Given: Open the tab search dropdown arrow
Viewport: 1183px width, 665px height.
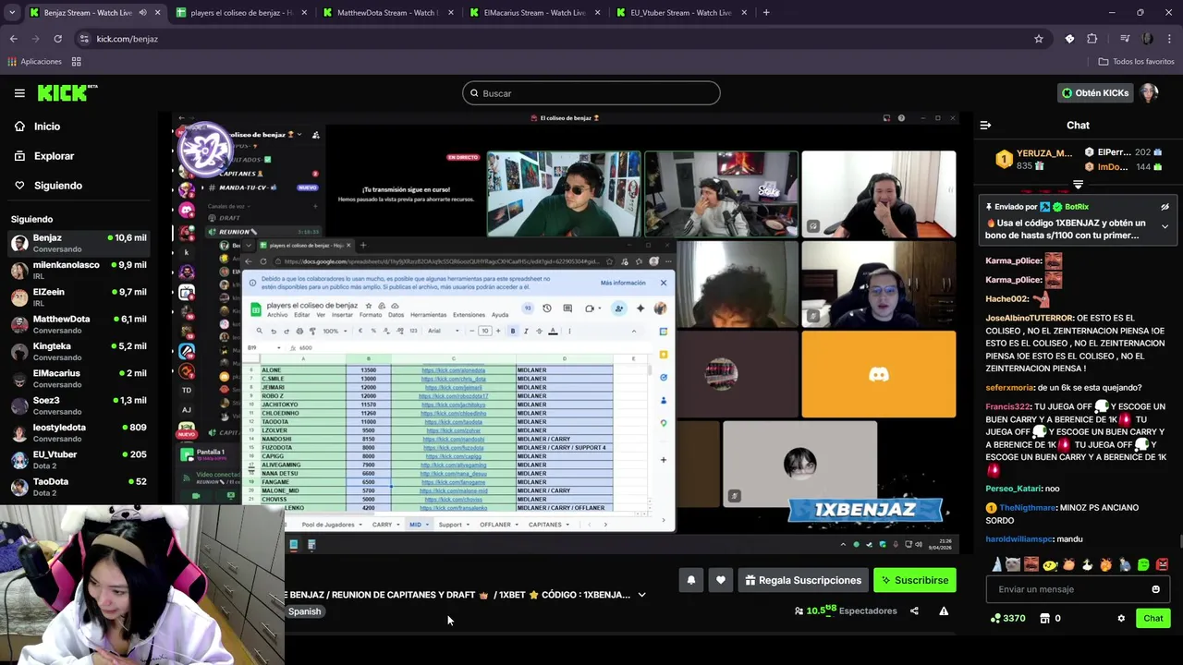Looking at the screenshot, I should (x=12, y=13).
